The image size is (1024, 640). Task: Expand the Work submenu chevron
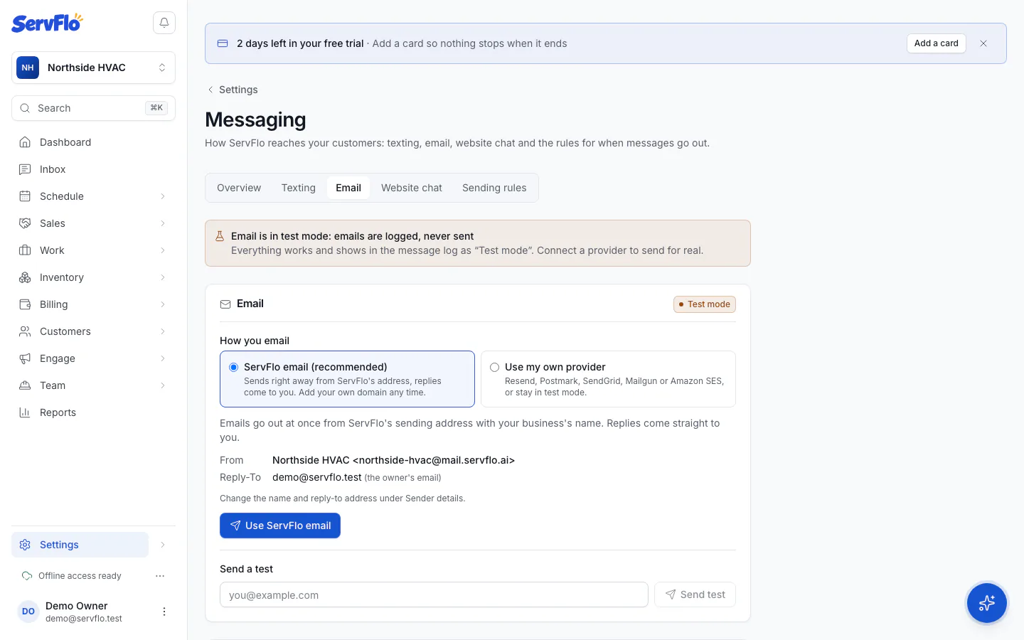(x=163, y=250)
